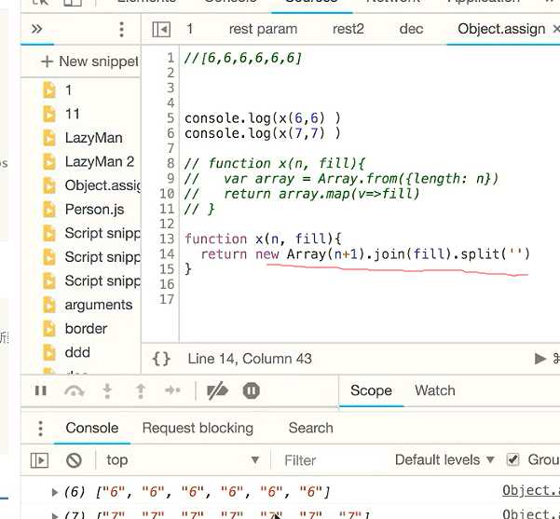The width and height of the screenshot is (560, 519).
Task: Switch to the rest2 editor tab
Action: click(348, 29)
